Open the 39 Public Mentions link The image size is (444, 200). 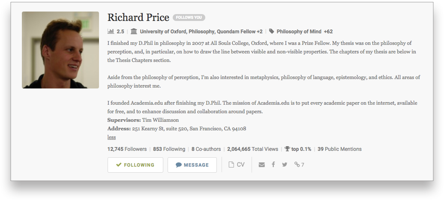click(339, 149)
